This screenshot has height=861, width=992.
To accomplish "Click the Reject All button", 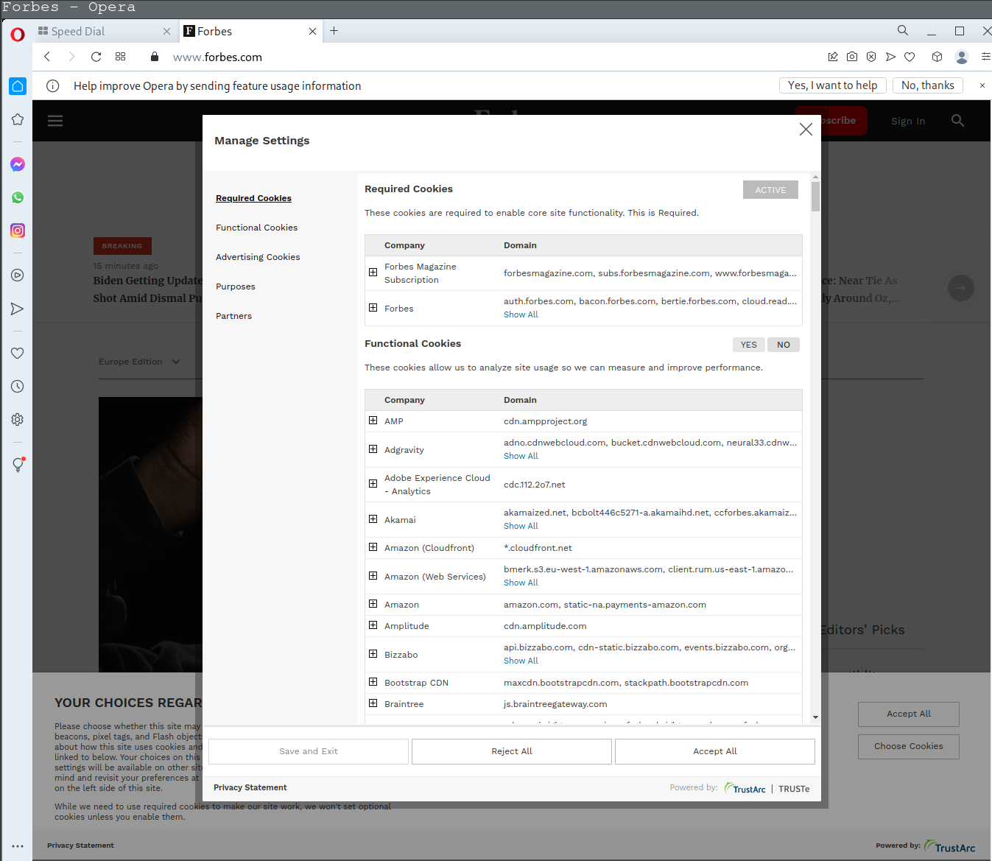I will (x=511, y=751).
